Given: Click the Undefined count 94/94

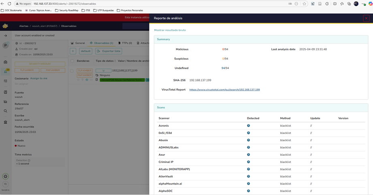Looking at the screenshot, I should 225,68.
